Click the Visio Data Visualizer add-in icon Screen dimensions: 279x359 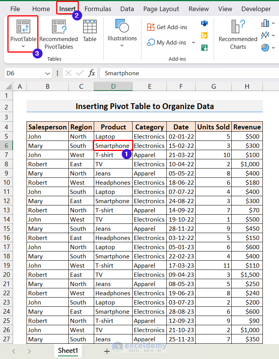(x=204, y=23)
